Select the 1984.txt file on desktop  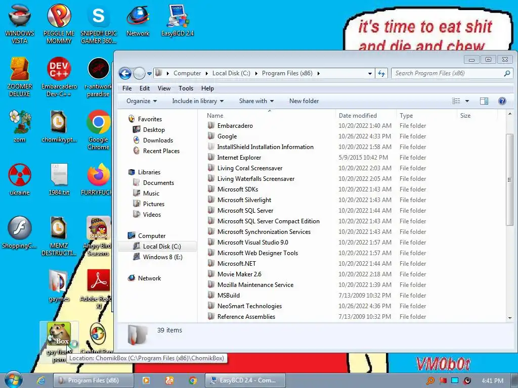(x=59, y=179)
